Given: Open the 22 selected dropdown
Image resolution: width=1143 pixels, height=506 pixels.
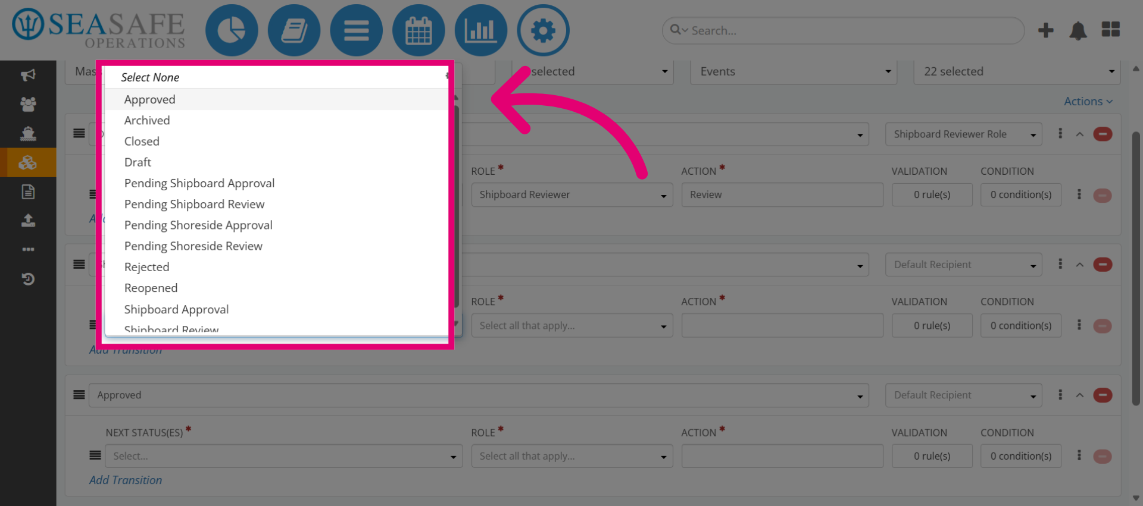Looking at the screenshot, I should coord(1017,71).
